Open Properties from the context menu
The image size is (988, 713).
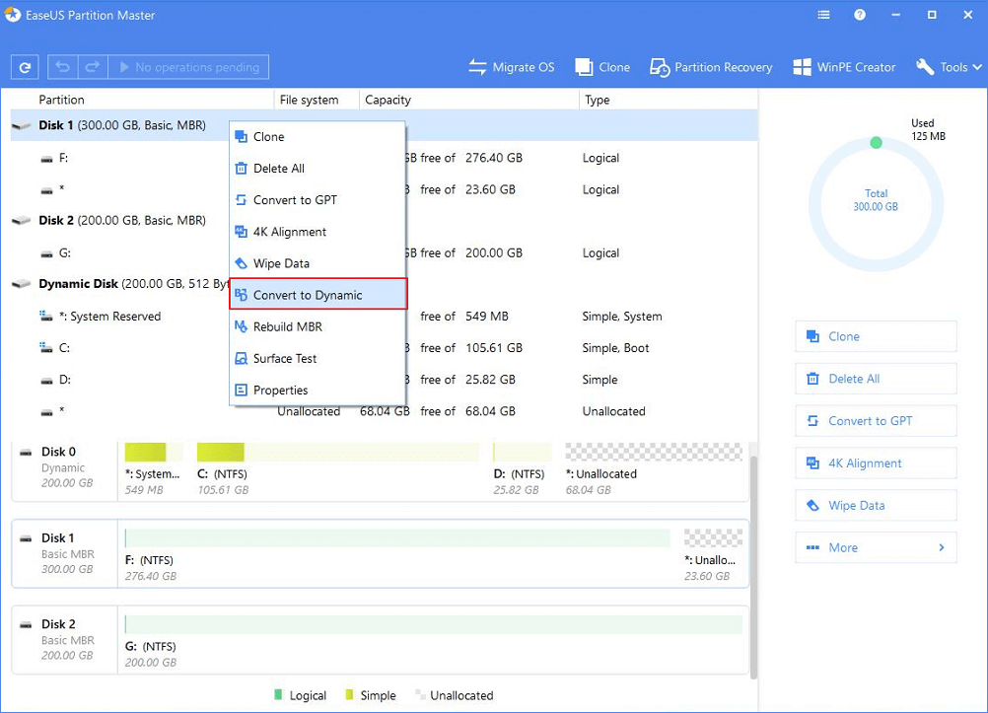317,391
